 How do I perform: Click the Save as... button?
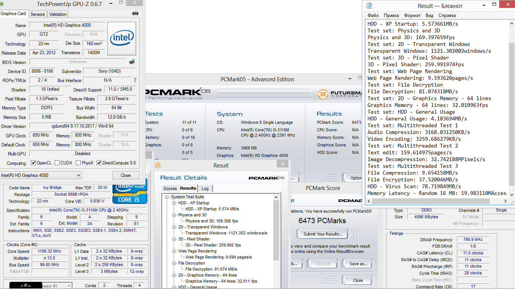pyautogui.click(x=358, y=264)
